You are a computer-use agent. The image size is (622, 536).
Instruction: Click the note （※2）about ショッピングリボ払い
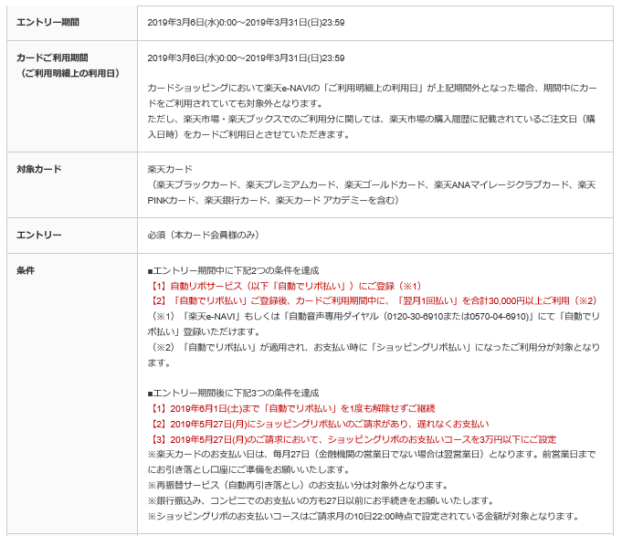(374, 347)
